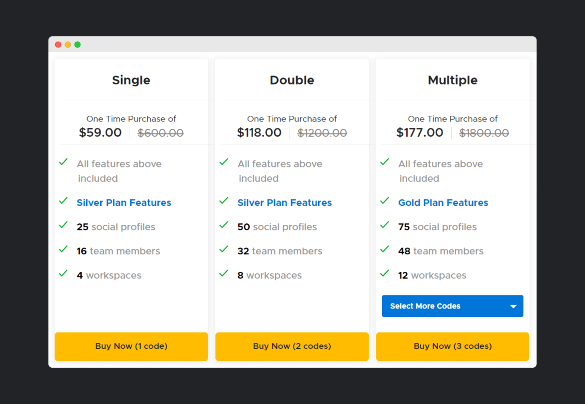Click the Double plan heading
This screenshot has height=404, width=585.
pos(292,80)
